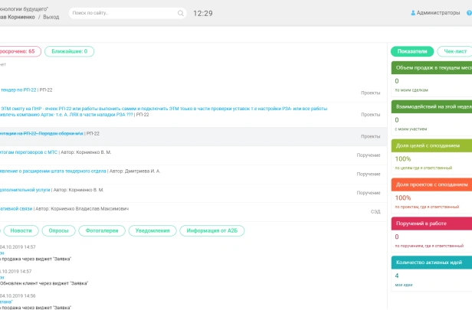
Task: Click the Выход logout link
Action: tap(51, 16)
